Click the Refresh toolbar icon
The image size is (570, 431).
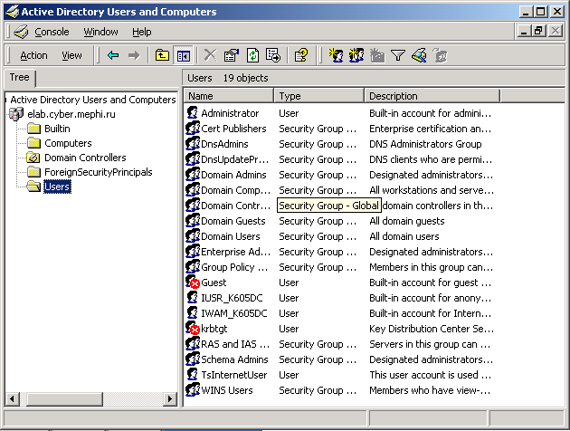coord(252,55)
